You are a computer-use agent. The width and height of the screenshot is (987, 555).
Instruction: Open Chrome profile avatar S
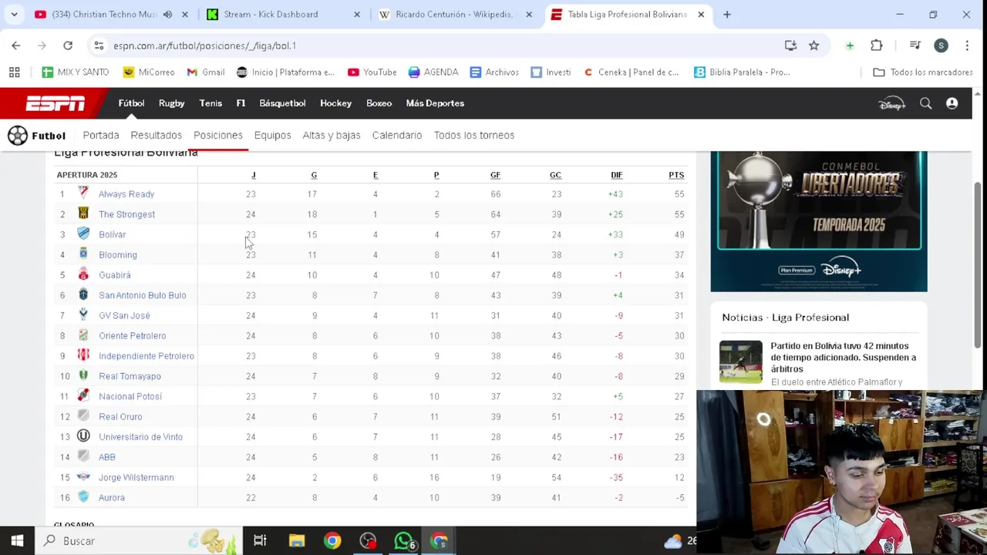[x=941, y=45]
